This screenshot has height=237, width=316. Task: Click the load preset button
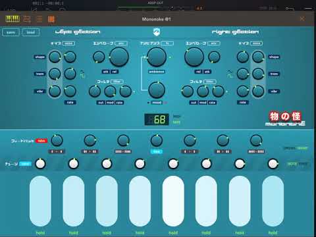[31, 32]
